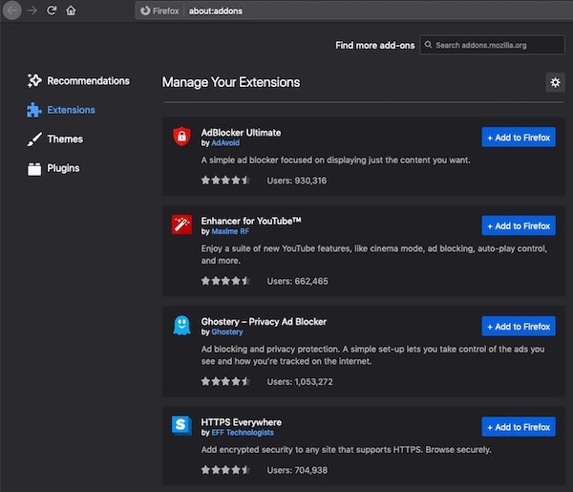Click the 'Find more add-ons' label
This screenshot has width=573, height=492.
(375, 45)
